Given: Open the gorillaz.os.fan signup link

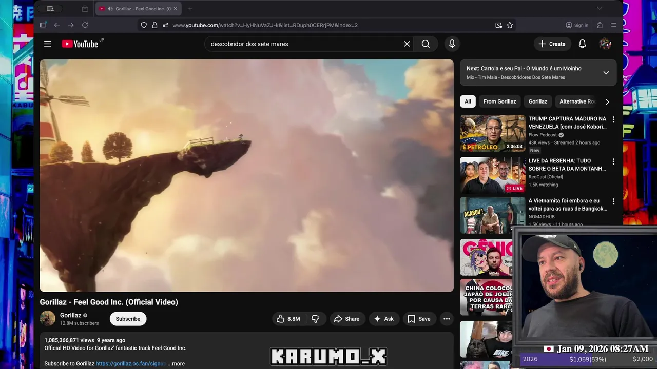Looking at the screenshot, I should [131, 364].
